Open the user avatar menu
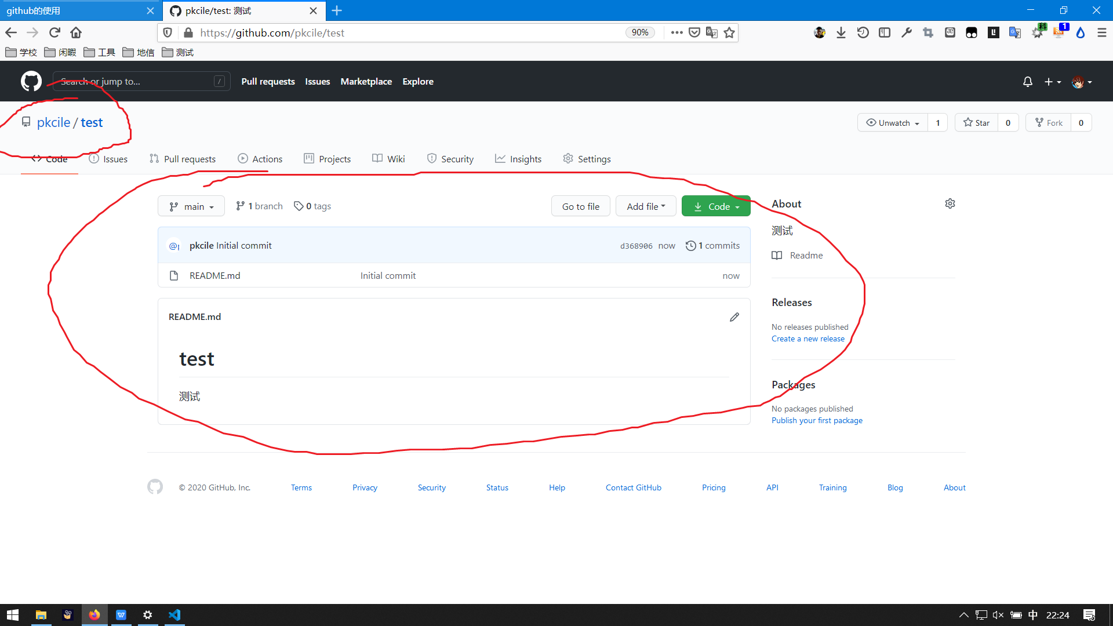The height and width of the screenshot is (626, 1113). pos(1082,82)
